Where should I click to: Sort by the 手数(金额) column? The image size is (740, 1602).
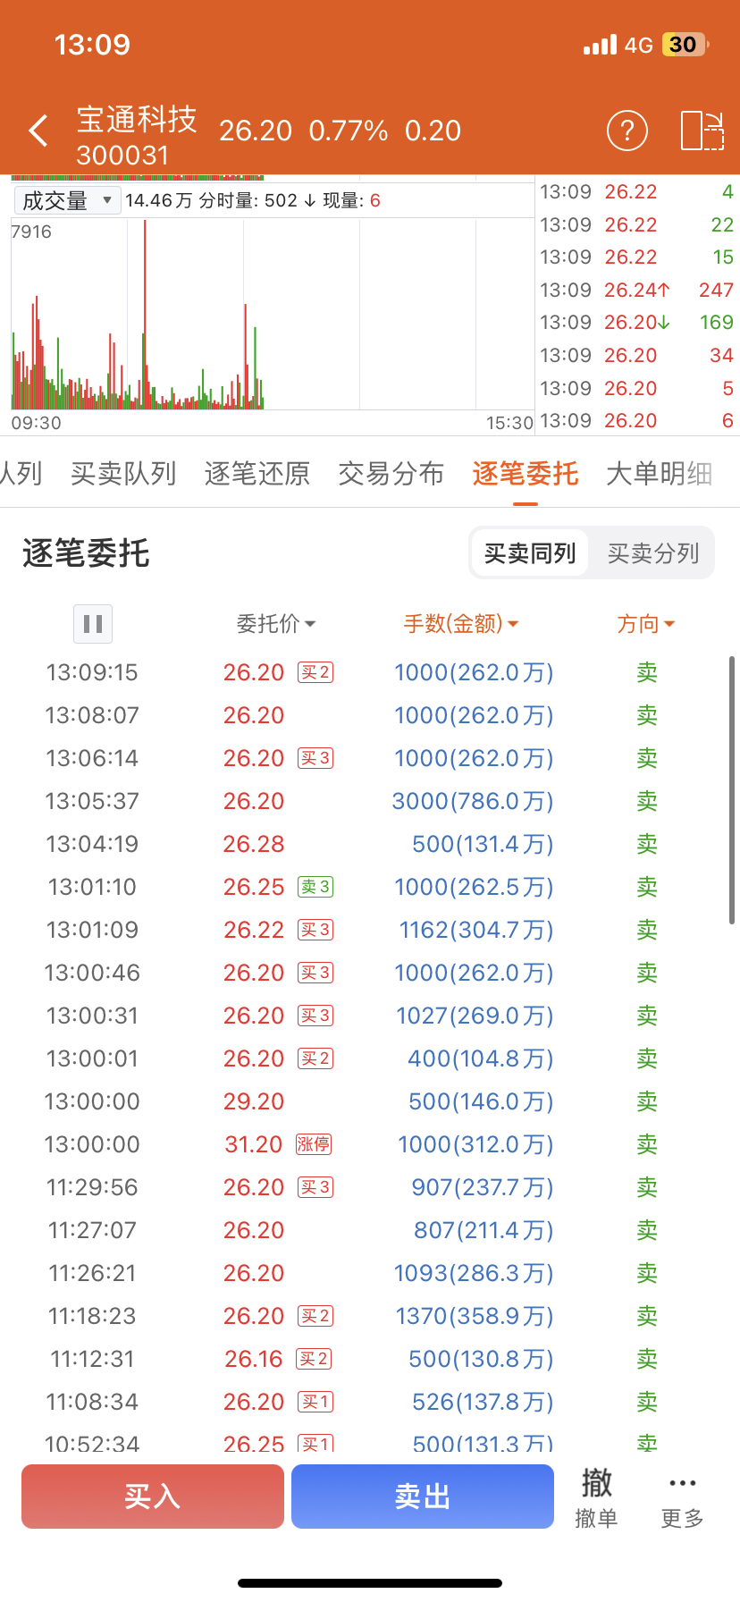pyautogui.click(x=461, y=624)
